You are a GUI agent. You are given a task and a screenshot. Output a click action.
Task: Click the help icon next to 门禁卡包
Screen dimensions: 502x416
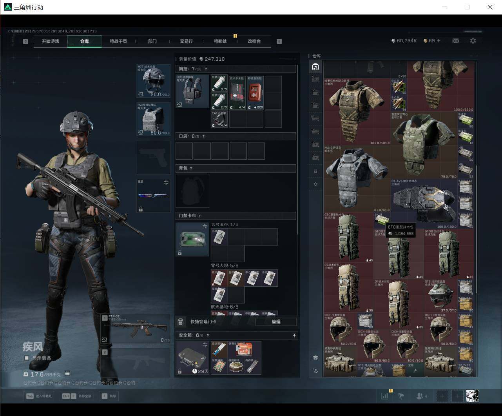pyautogui.click(x=200, y=216)
